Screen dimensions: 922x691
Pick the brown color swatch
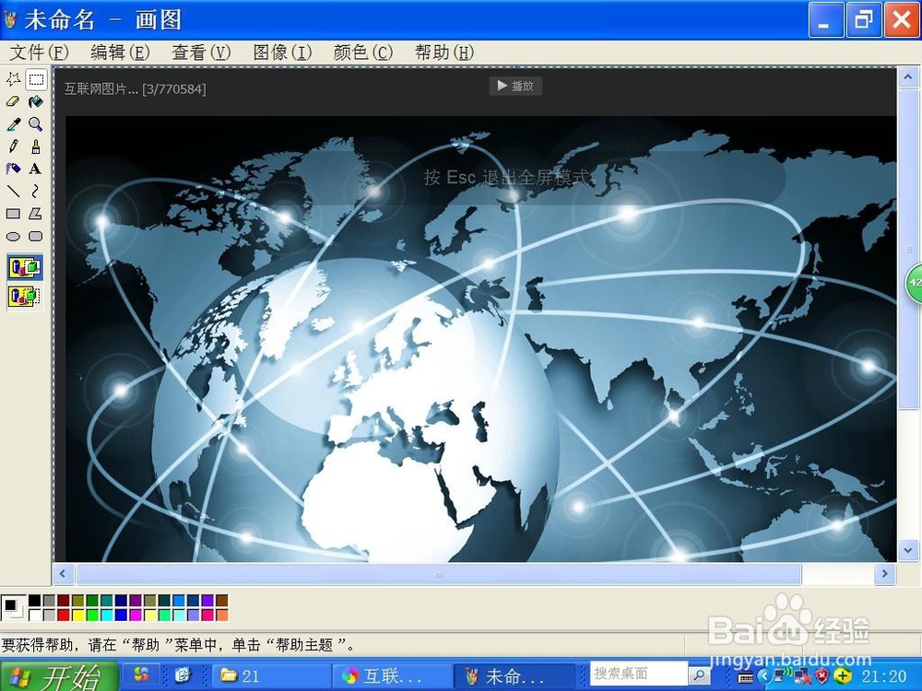(221, 601)
